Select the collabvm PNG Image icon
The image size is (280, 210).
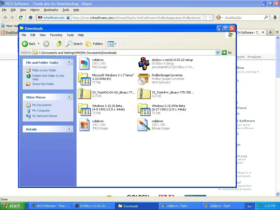84,63
